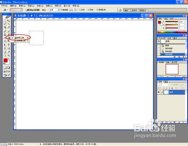Open the Layers panel flyout menu arrow
188x146 pixels.
click(186, 81)
